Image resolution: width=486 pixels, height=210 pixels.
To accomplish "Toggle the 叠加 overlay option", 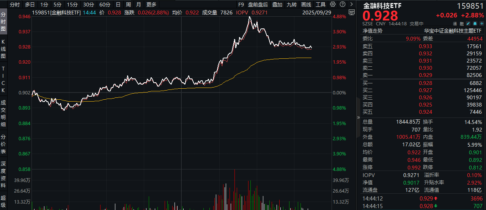I will (277, 5).
